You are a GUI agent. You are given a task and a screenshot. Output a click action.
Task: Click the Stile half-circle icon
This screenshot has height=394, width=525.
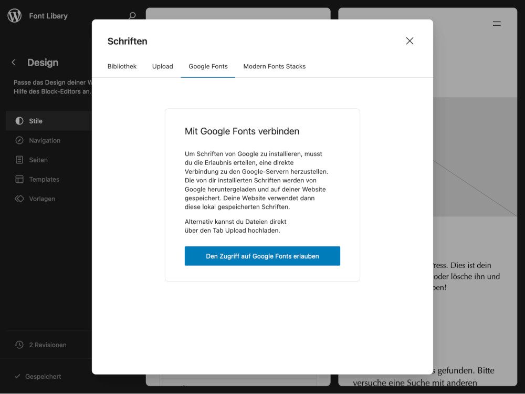click(x=19, y=121)
